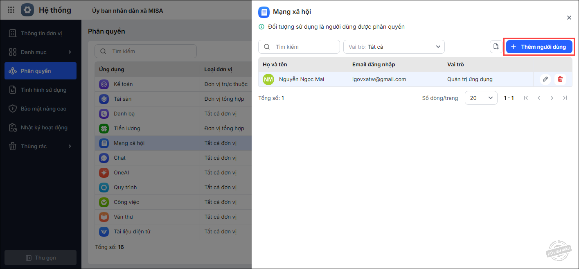
Task: Expand the Danh mục sidebar submenu
Action: 70,52
